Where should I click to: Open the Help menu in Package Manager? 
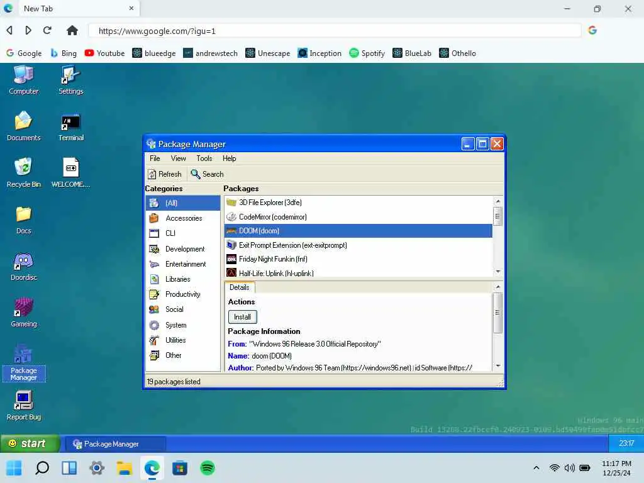point(229,158)
